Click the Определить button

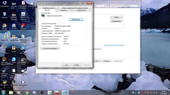point(116,21)
